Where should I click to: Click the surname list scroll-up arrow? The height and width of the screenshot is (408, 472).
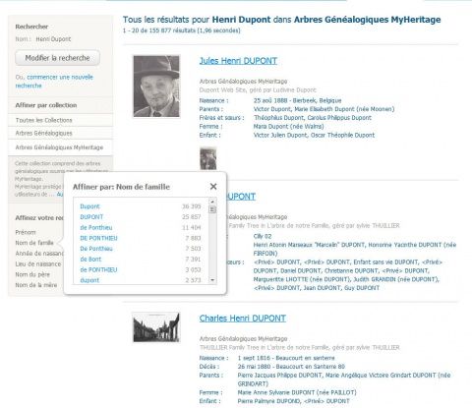pos(212,202)
